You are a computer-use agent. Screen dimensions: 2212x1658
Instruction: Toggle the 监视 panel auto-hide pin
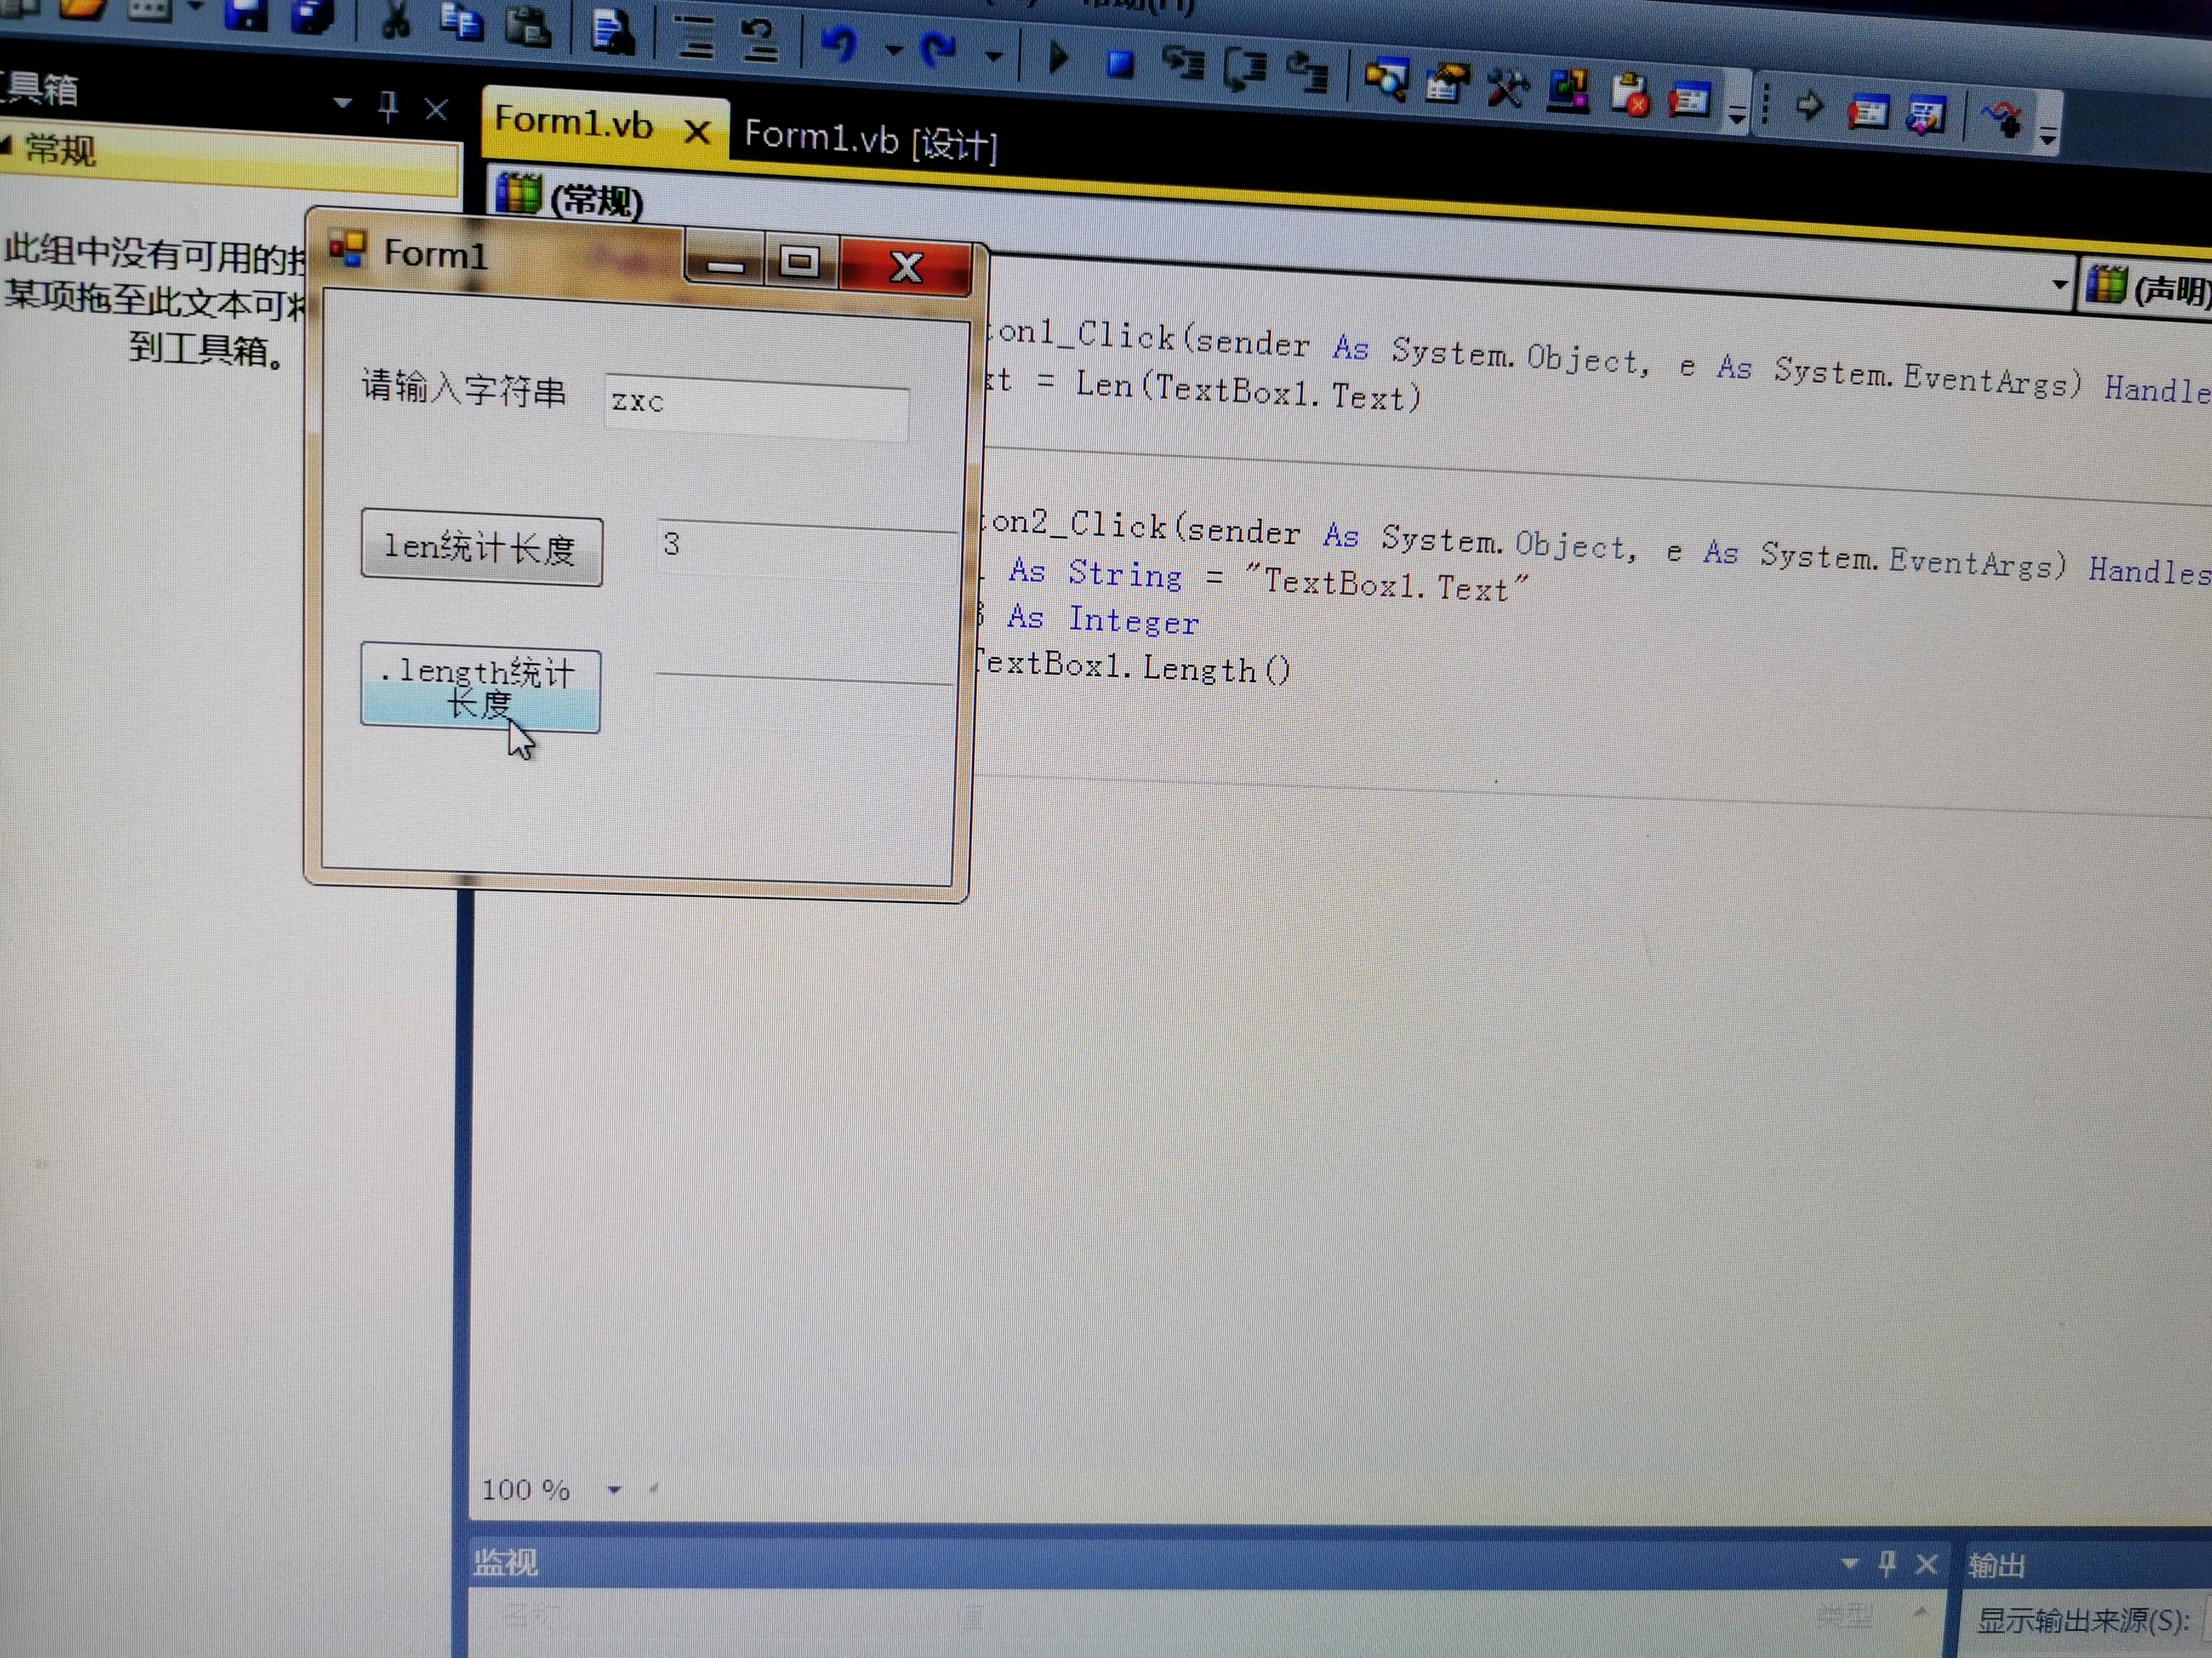click(x=1887, y=1563)
